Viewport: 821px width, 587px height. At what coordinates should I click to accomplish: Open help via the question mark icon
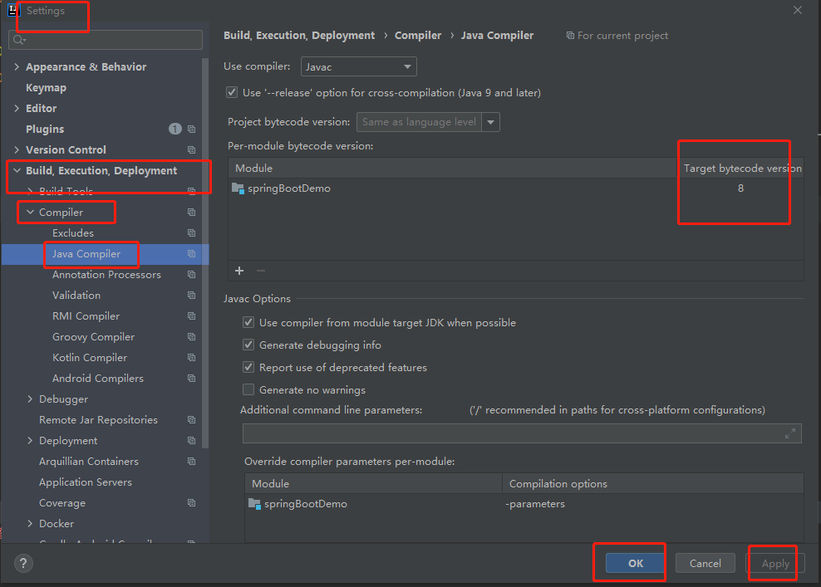point(23,564)
